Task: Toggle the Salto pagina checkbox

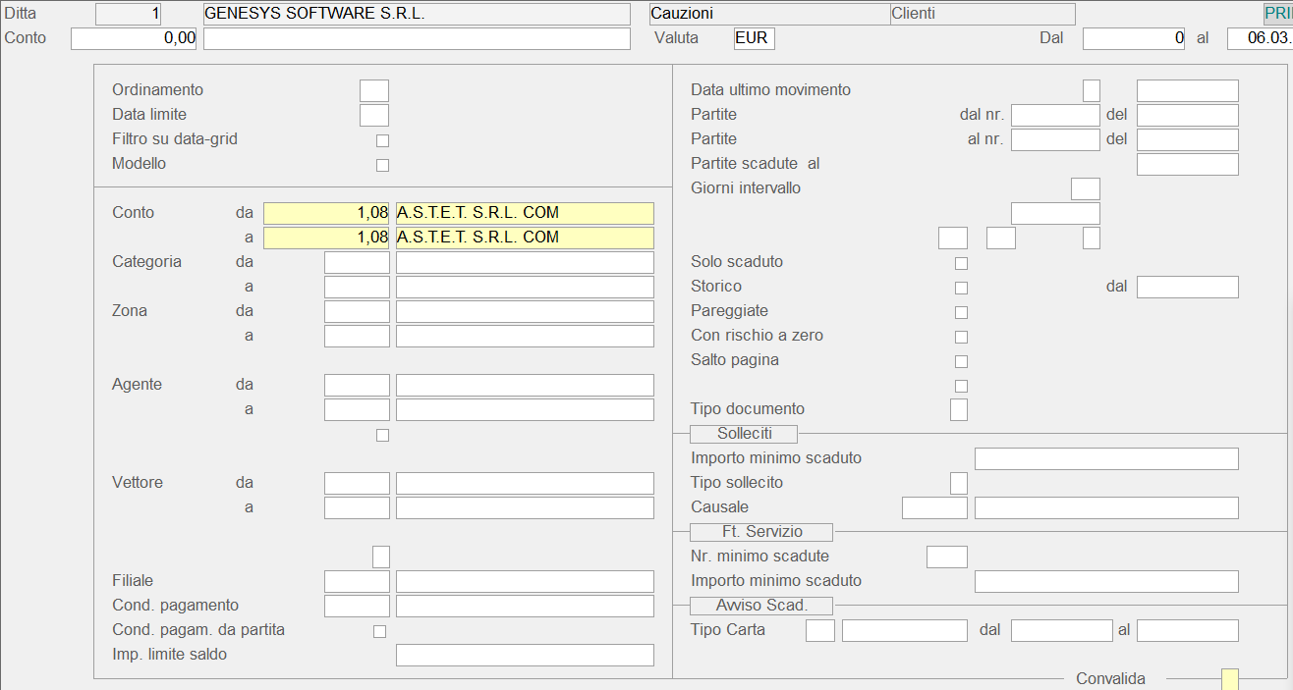Action: coord(961,361)
